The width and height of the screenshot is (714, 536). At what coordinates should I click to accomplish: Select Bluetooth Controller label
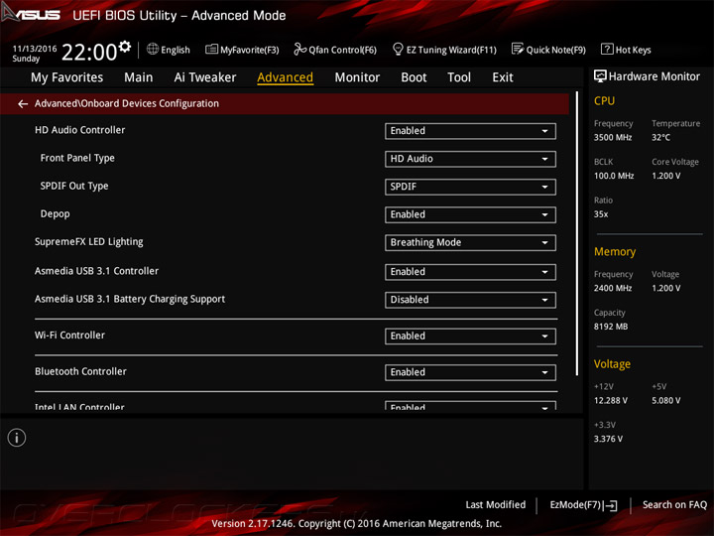[x=80, y=371]
